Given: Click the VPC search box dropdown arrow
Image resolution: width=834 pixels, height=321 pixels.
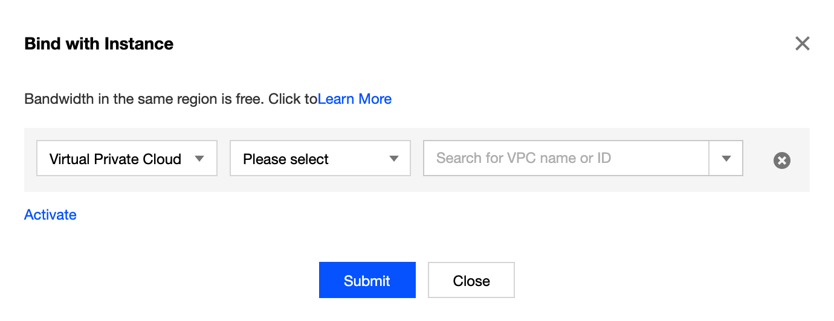Looking at the screenshot, I should (726, 159).
